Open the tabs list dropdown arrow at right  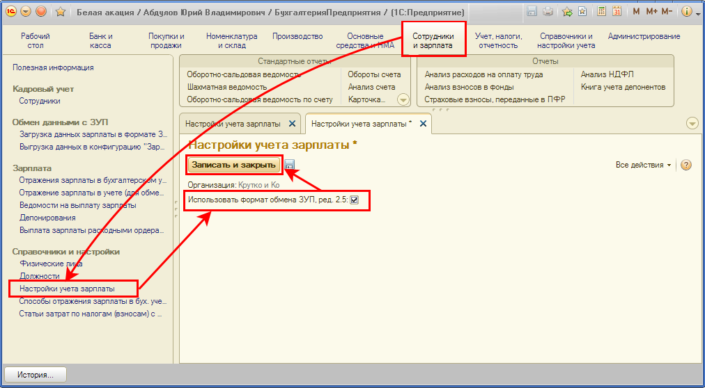(692, 123)
